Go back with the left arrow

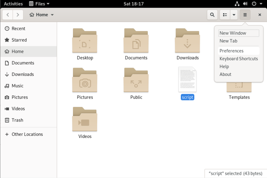pyautogui.click(x=8, y=15)
